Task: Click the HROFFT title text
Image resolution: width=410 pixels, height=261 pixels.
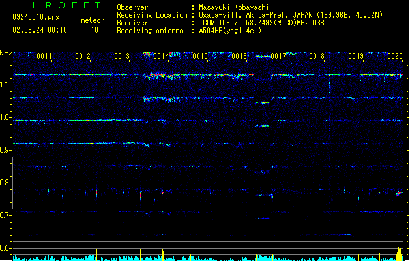Action: tap(66, 5)
